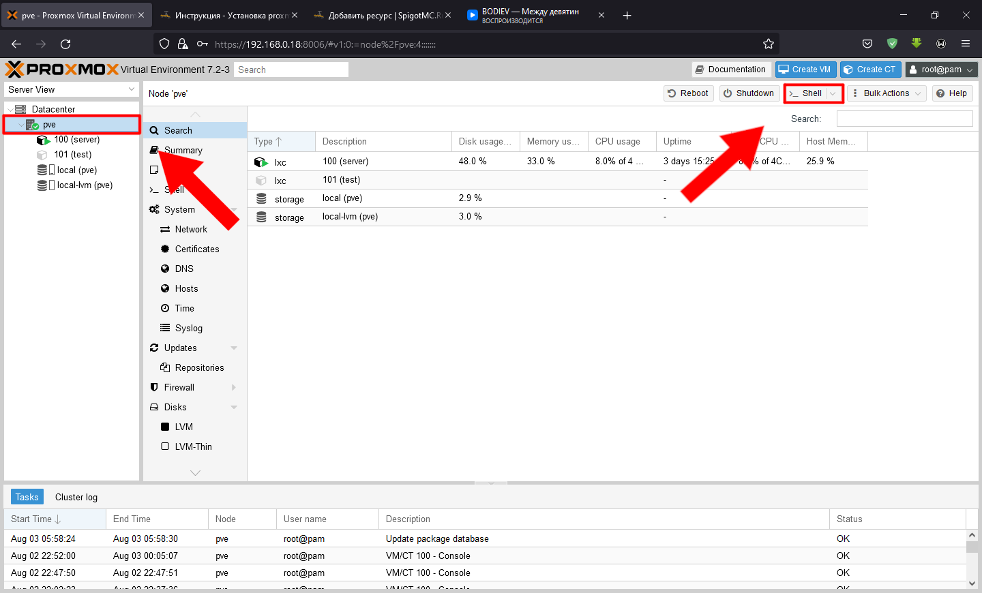Image resolution: width=982 pixels, height=593 pixels.
Task: Switch to the Tasks tab
Action: click(x=27, y=497)
